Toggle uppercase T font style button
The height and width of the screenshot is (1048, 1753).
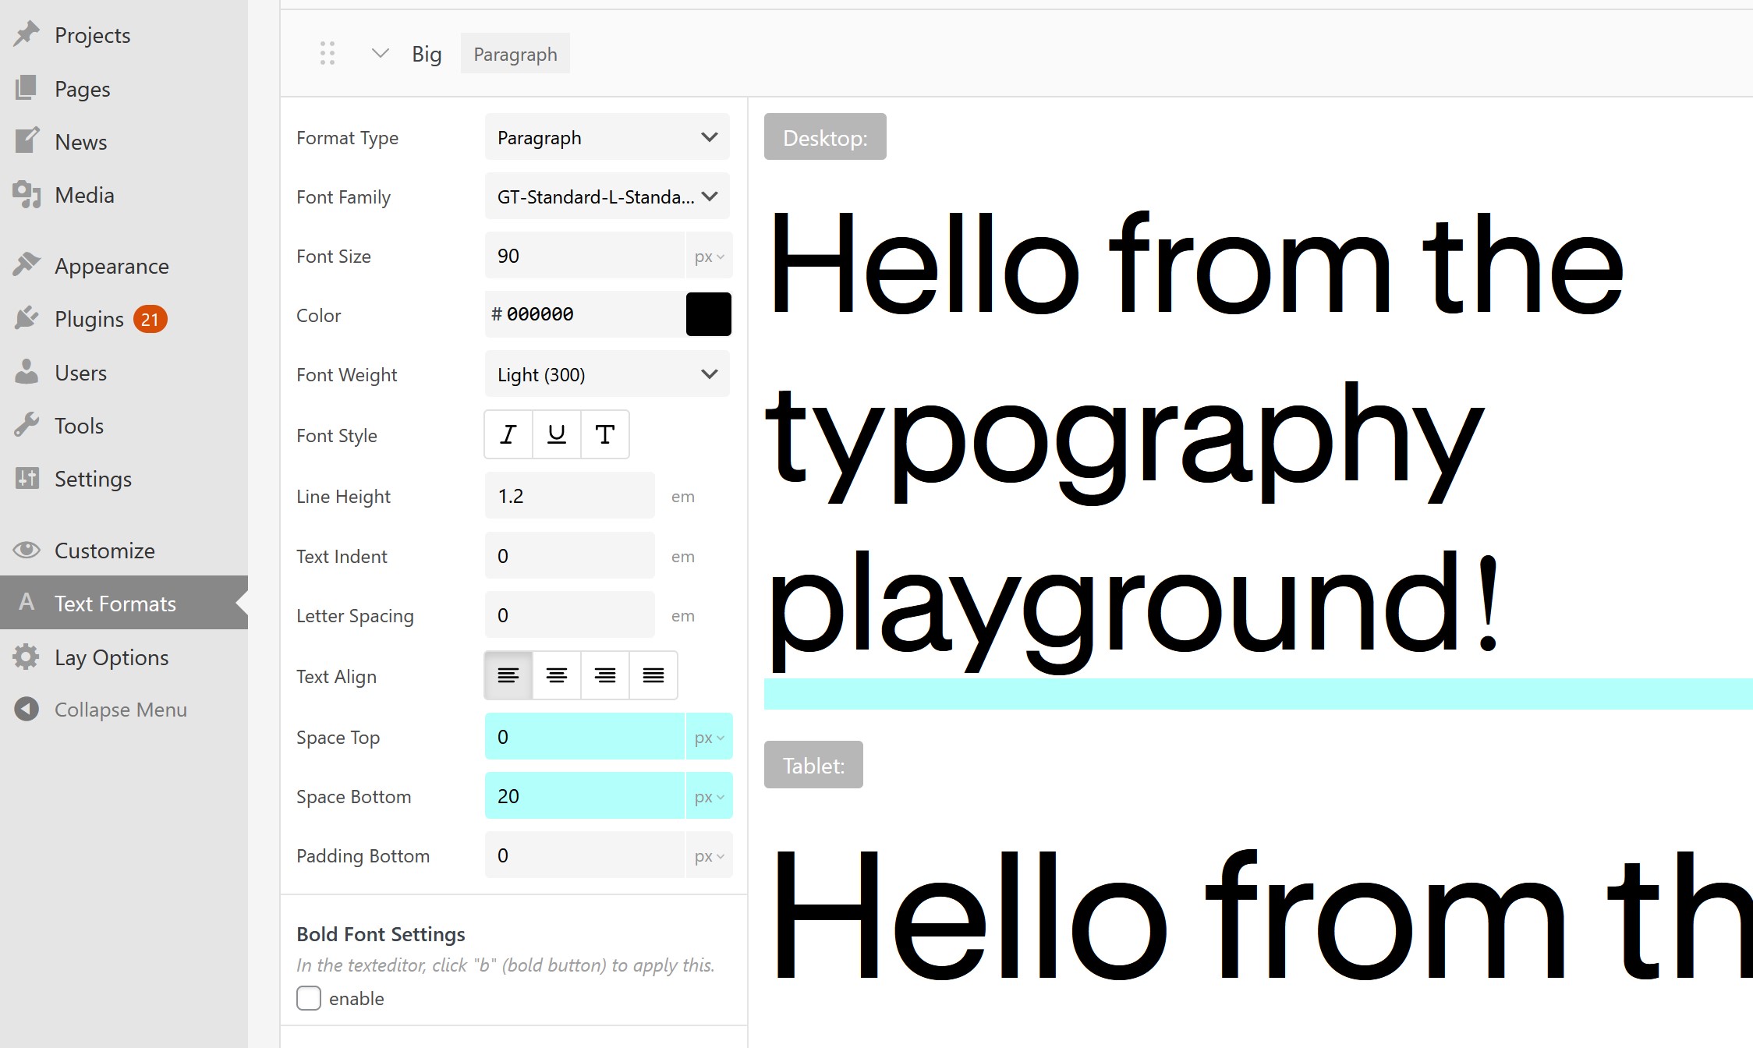coord(605,434)
